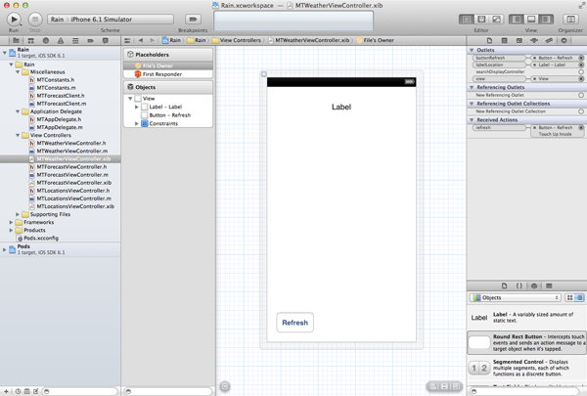Viewport: 587px width, 396px height.
Task: Select the Refresh button on the canvas
Action: [295, 323]
